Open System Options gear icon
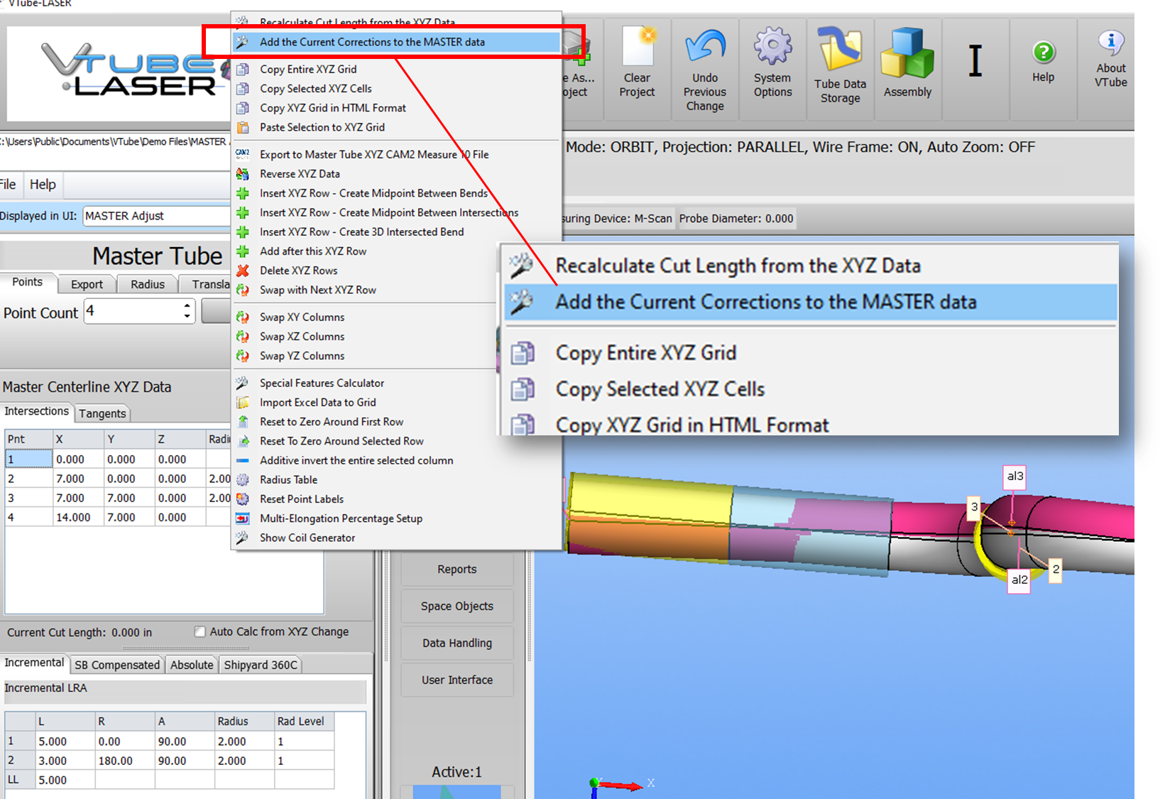Viewport: 1165px width, 799px height. click(772, 47)
